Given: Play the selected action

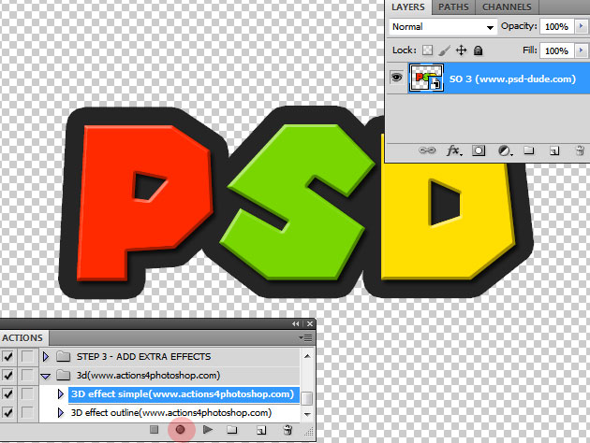Looking at the screenshot, I should tap(207, 429).
